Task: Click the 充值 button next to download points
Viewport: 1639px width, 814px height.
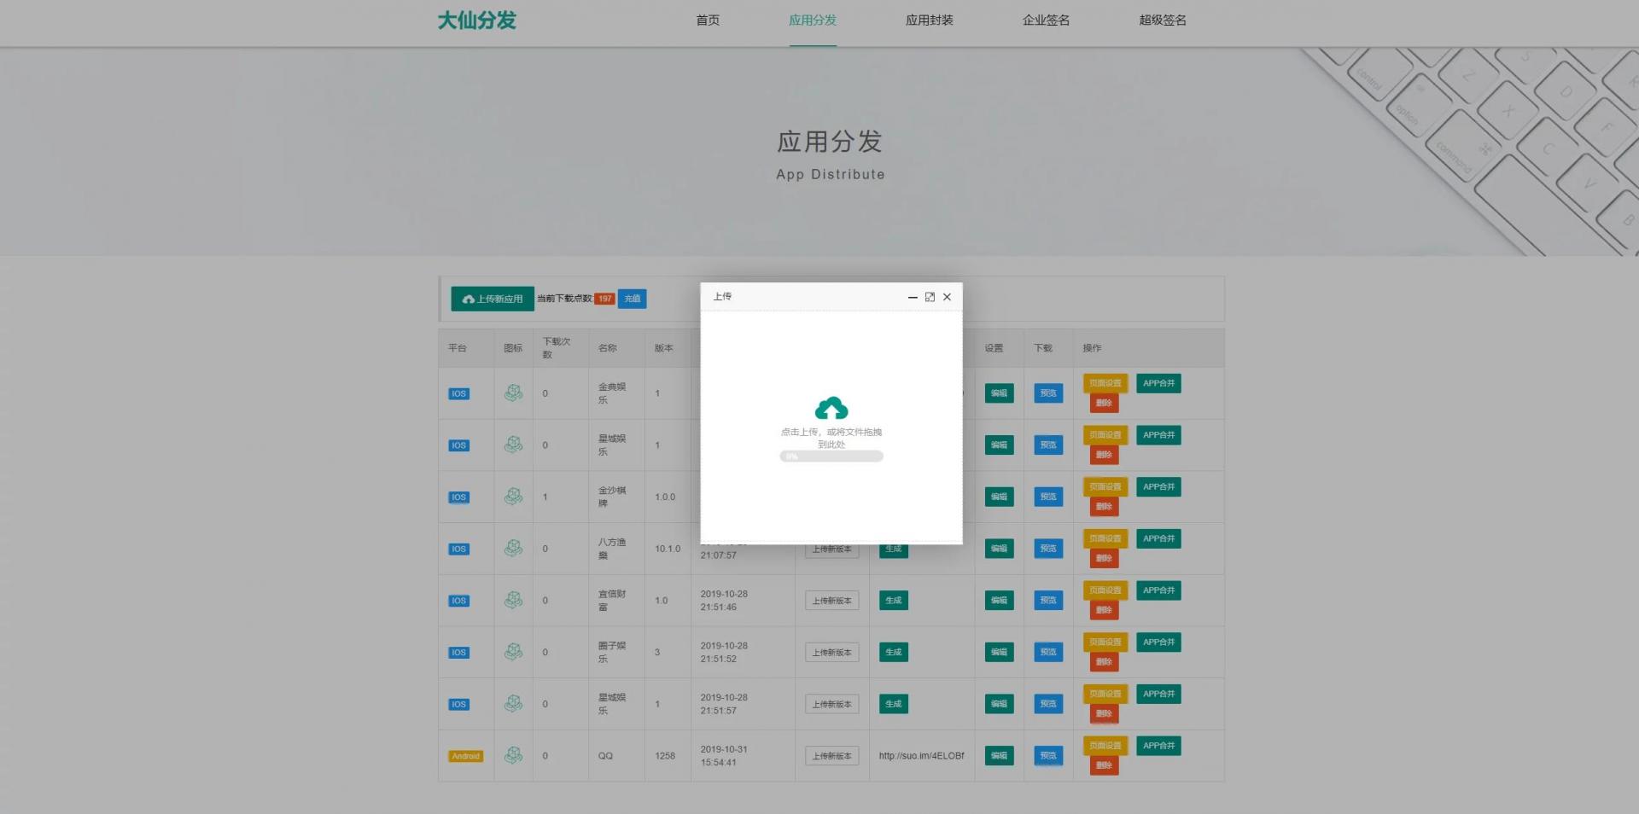Action: (x=632, y=299)
